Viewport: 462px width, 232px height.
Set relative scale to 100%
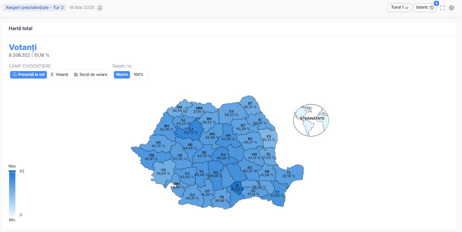tap(139, 75)
